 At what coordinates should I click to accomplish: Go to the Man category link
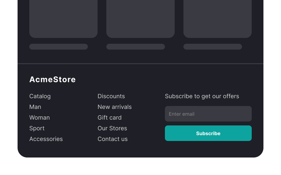point(35,107)
